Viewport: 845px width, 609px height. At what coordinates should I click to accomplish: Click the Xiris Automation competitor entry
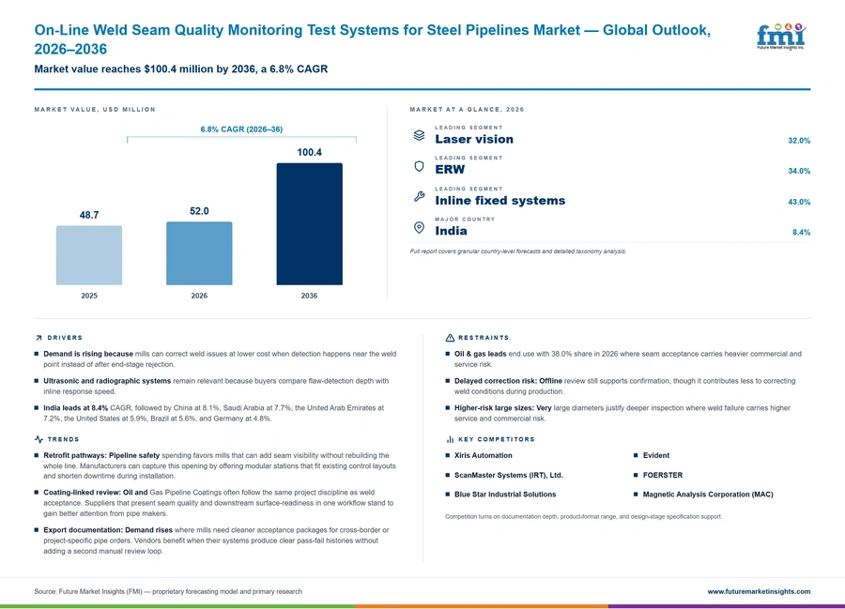coord(483,455)
